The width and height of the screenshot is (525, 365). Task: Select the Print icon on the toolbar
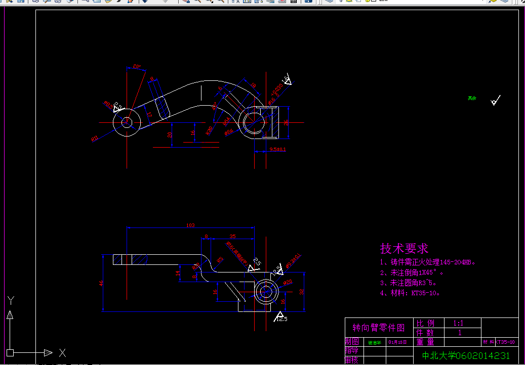36,2
